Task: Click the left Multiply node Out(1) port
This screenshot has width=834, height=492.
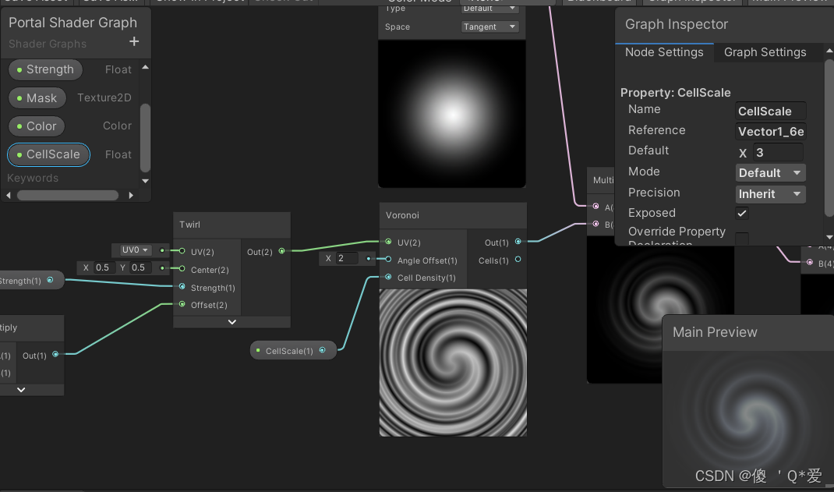Action: point(55,354)
